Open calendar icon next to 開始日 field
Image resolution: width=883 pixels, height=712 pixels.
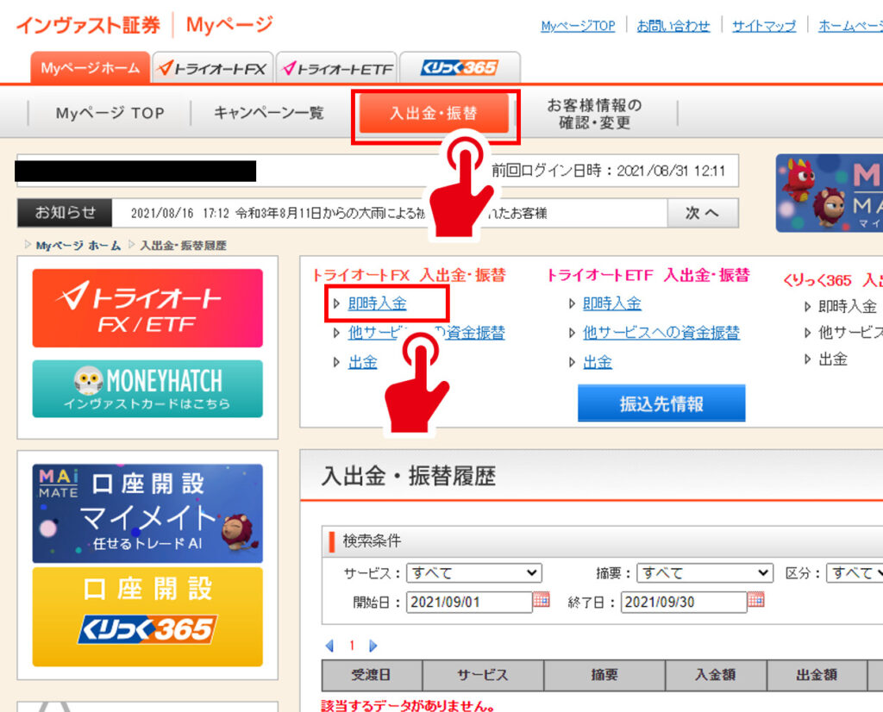pos(542,600)
